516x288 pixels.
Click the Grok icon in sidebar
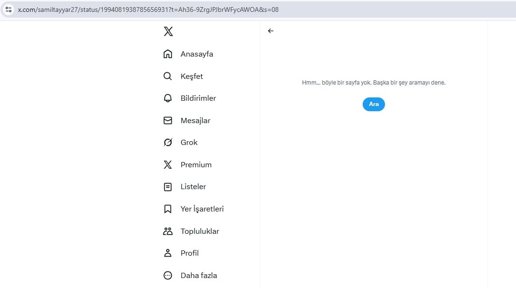click(168, 143)
